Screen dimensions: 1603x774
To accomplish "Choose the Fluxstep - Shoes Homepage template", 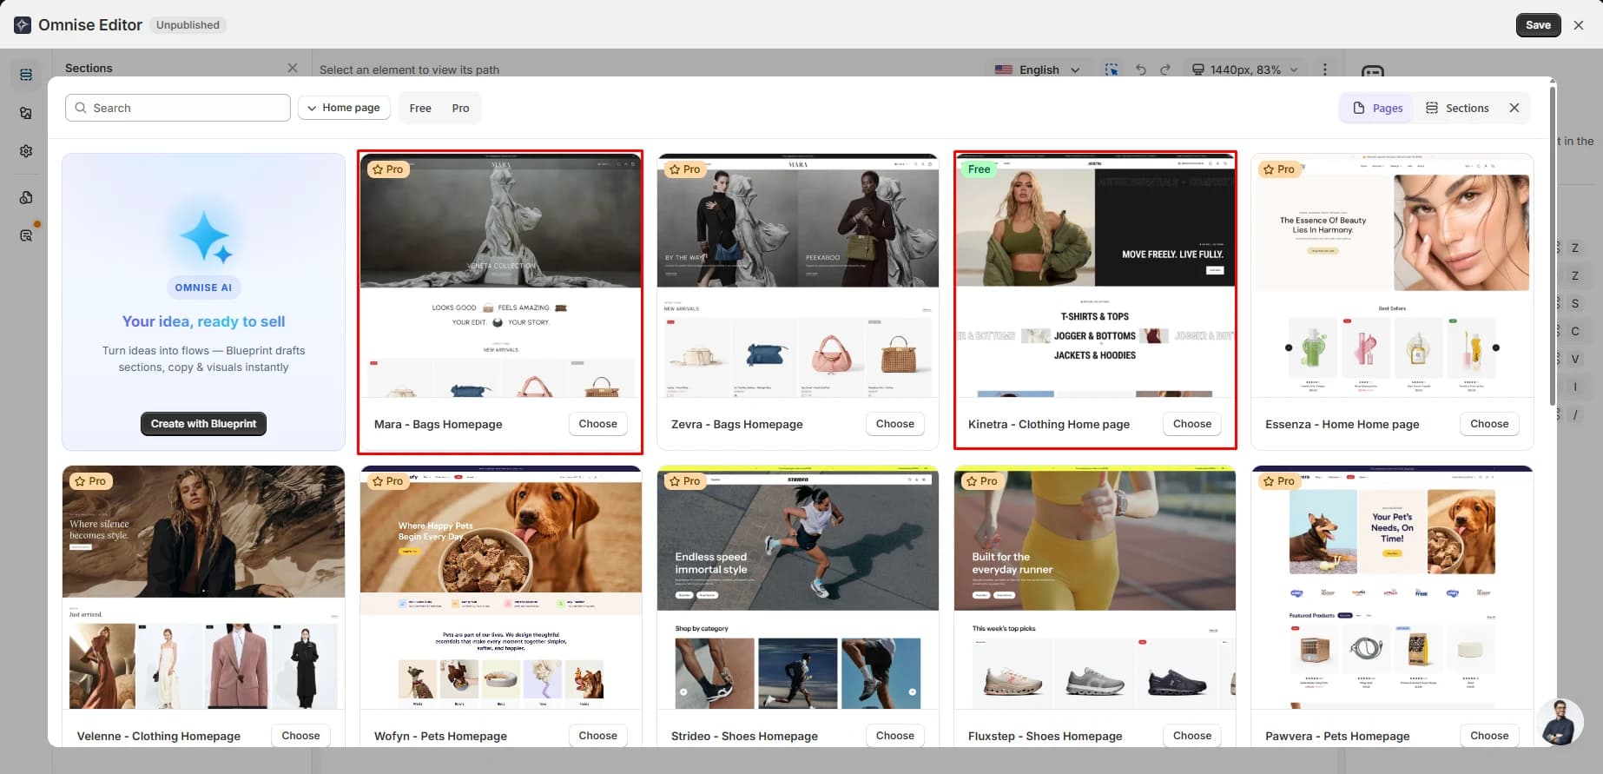I will click(x=1191, y=735).
